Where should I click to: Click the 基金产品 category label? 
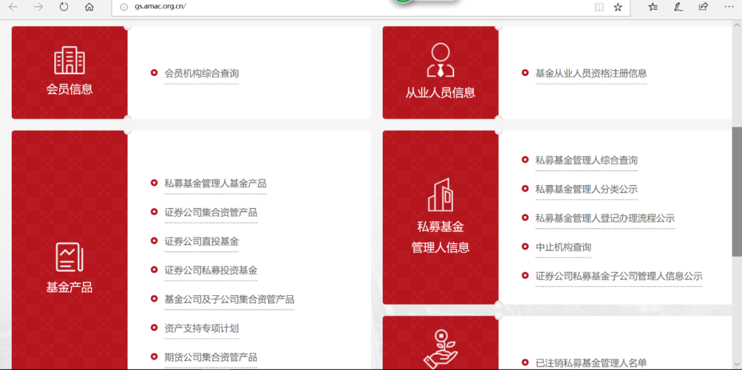69,287
